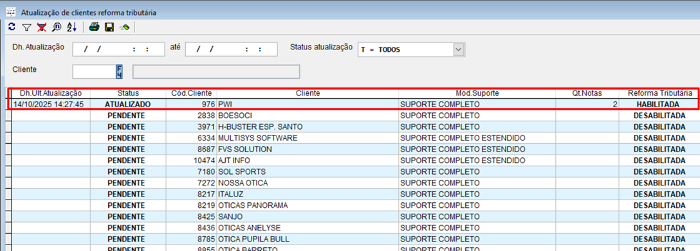
Task: Select the SOL SPORTS client
Action: coord(308,172)
